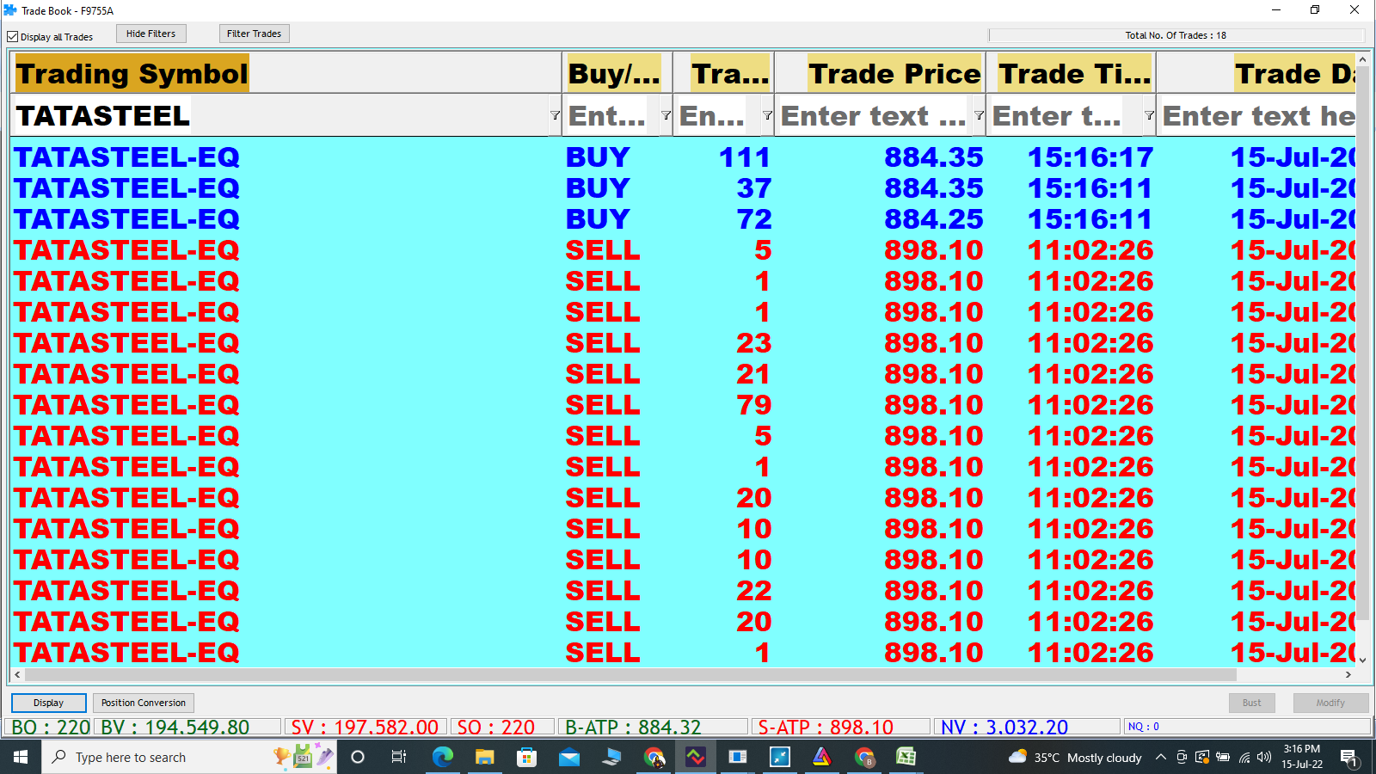Open Microsoft Store from the taskbar

point(526,757)
